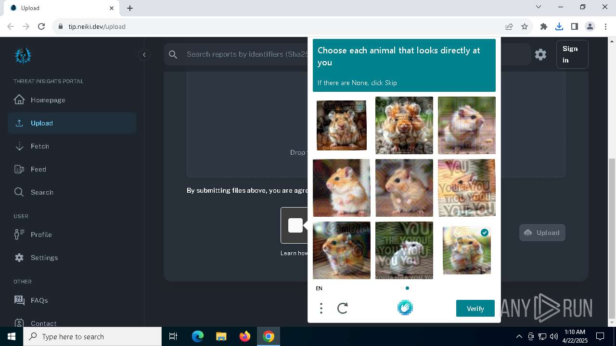Image resolution: width=616 pixels, height=346 pixels.
Task: Select top-row middle hamster captcha image
Action: (404, 125)
